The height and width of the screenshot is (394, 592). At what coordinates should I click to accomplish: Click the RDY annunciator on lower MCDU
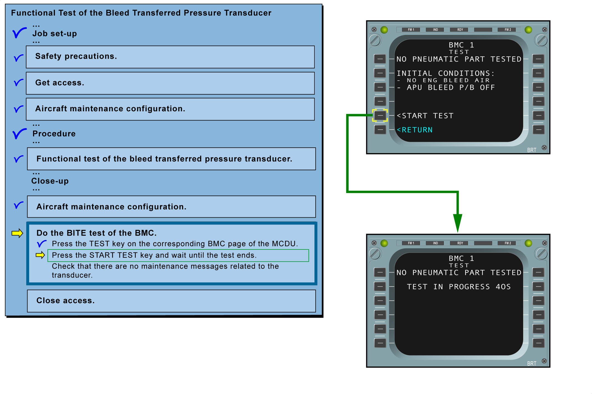click(x=460, y=243)
